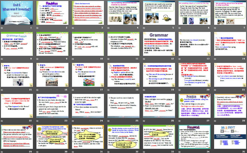Click the animation star icon under slide 15
The image size is (247, 153).
[2, 90]
